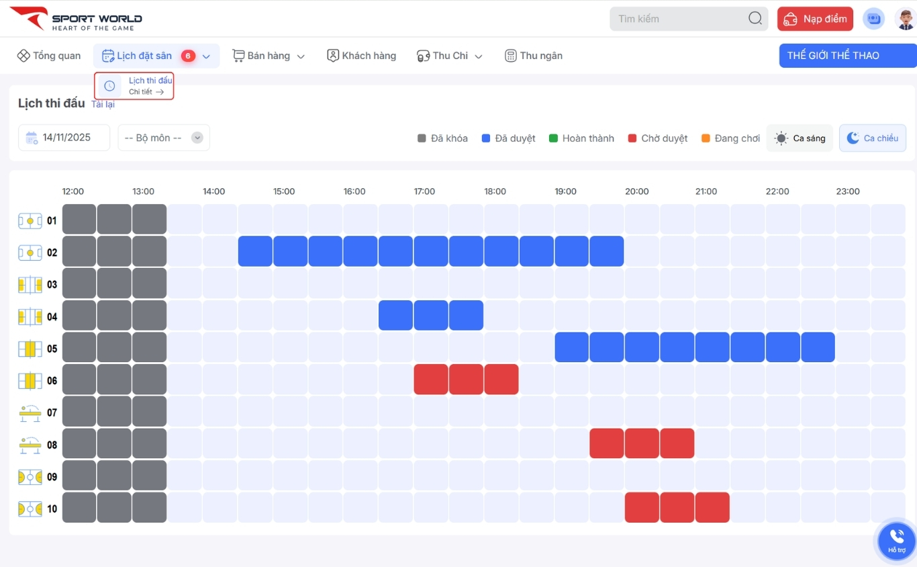Switch to Ca sáng morning shift

(x=800, y=138)
